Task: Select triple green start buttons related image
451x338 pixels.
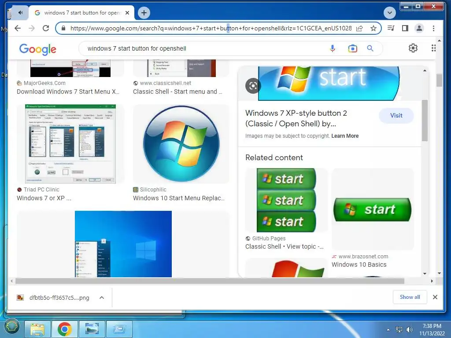Action: tap(286, 200)
